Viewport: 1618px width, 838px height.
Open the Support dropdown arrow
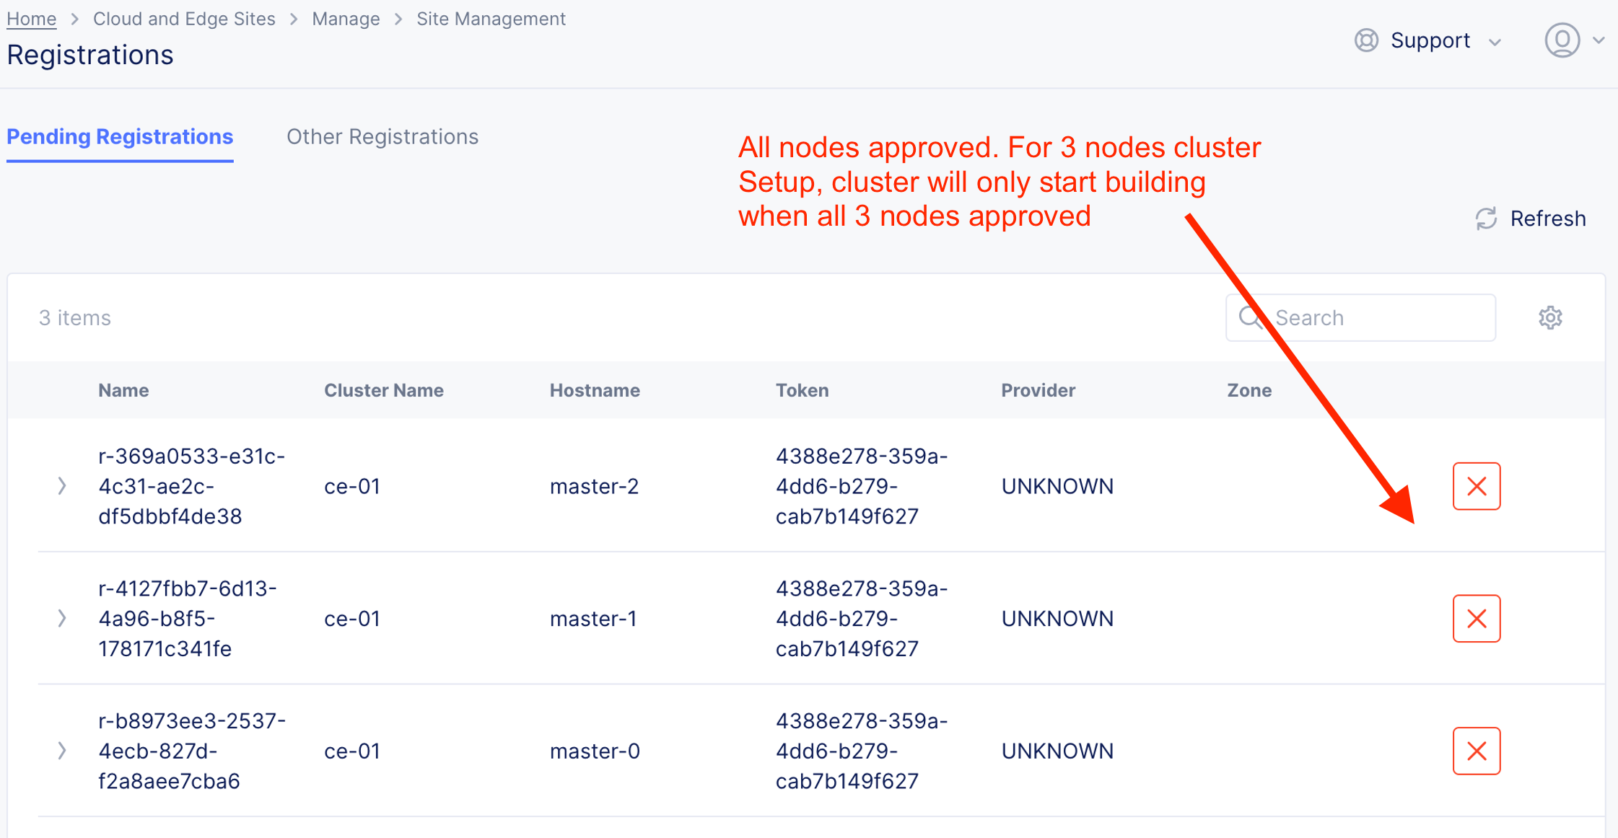(x=1495, y=42)
